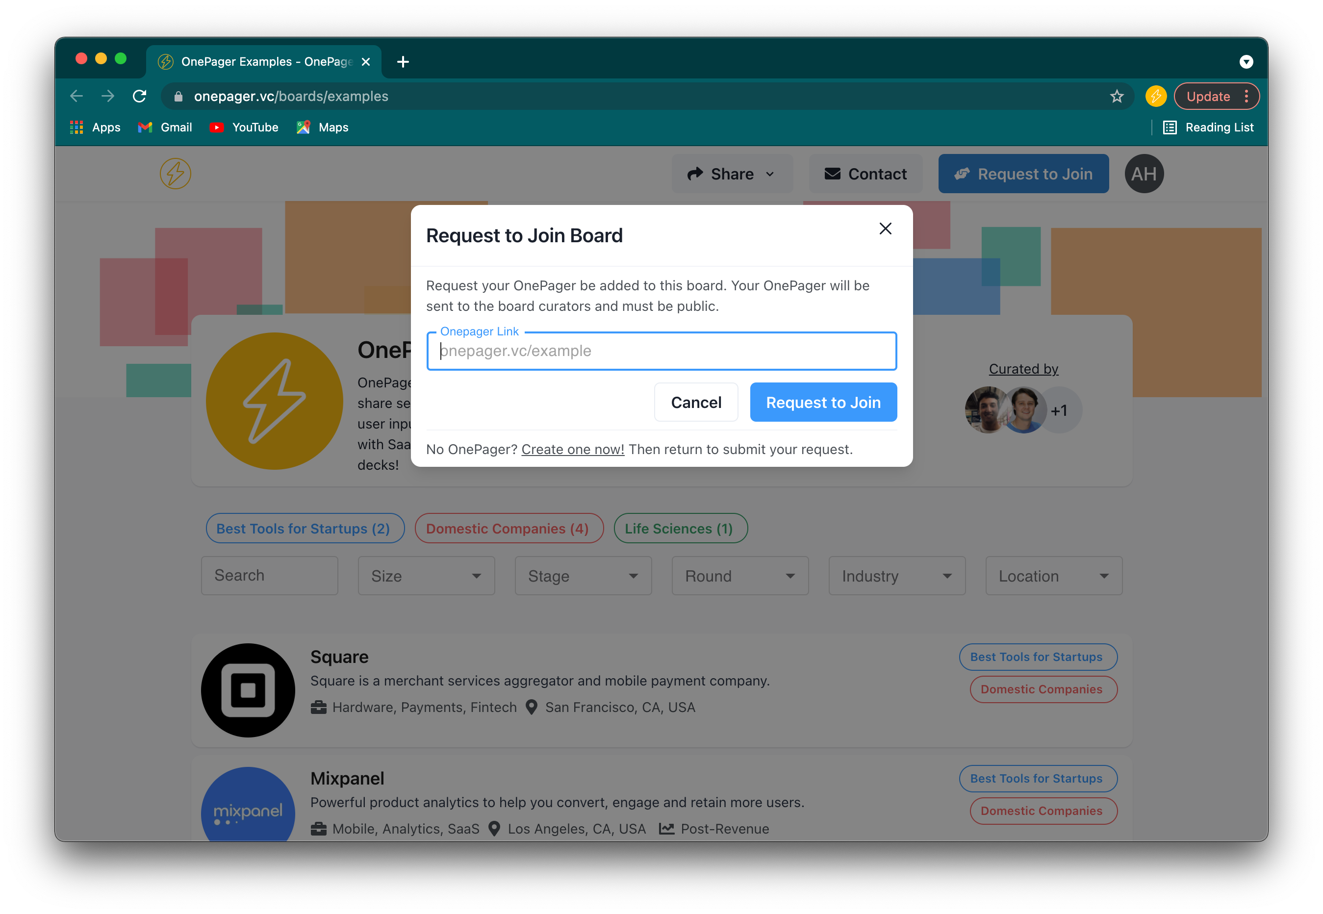Open the Industry filter dropdown
This screenshot has height=914, width=1323.
tap(896, 576)
